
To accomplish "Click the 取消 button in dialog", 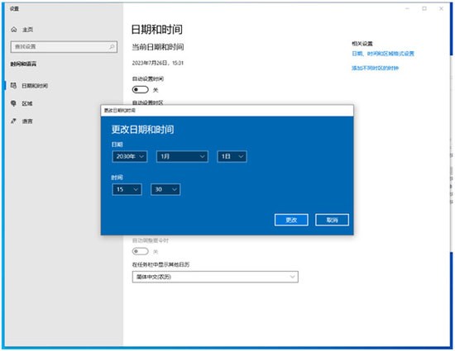I will (333, 221).
